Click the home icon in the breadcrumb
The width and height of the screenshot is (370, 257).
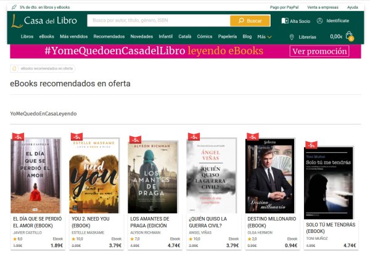click(x=14, y=68)
